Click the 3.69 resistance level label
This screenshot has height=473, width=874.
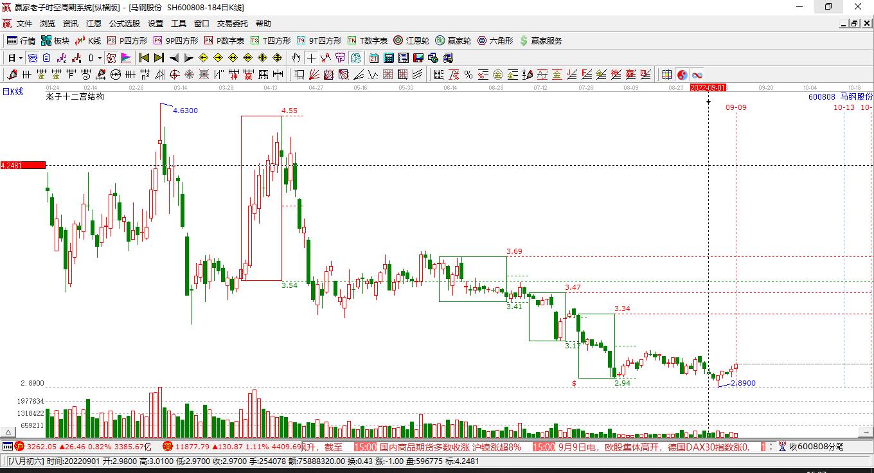[514, 251]
